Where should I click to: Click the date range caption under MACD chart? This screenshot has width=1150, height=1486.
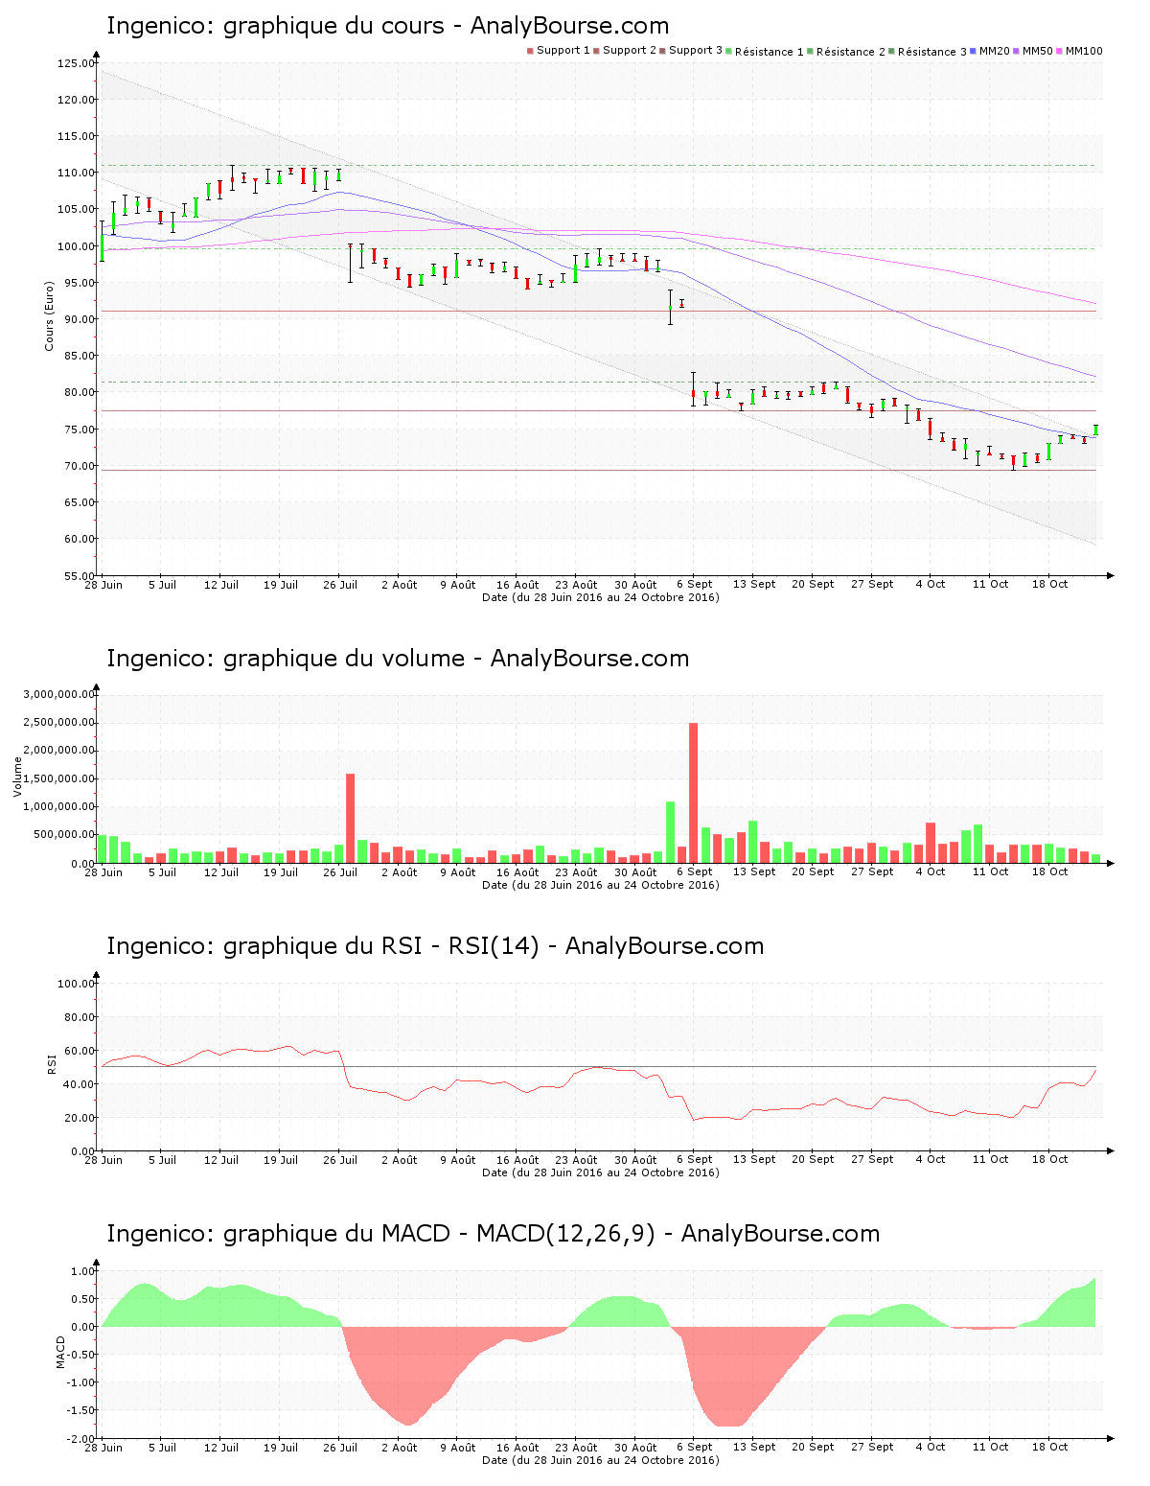pyautogui.click(x=600, y=1460)
